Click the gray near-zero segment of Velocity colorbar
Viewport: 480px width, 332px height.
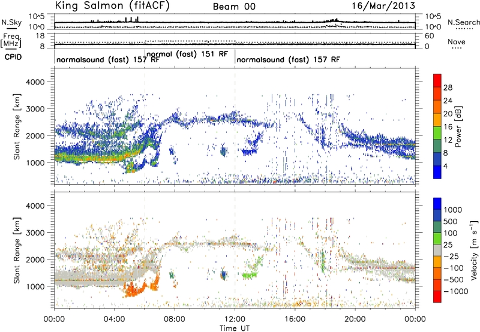coord(437,250)
